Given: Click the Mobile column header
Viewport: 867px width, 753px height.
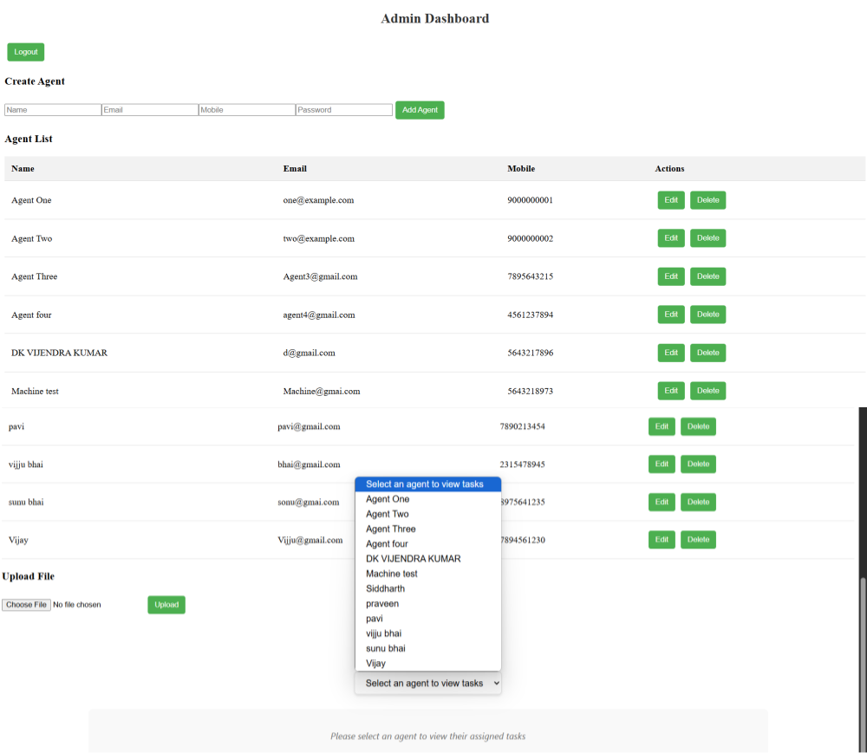Looking at the screenshot, I should pos(521,168).
